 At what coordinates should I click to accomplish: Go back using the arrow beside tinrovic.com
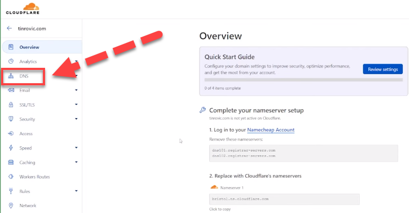[10, 28]
